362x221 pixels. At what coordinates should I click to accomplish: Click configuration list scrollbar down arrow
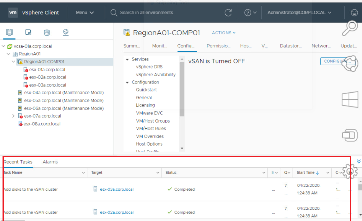click(x=182, y=148)
